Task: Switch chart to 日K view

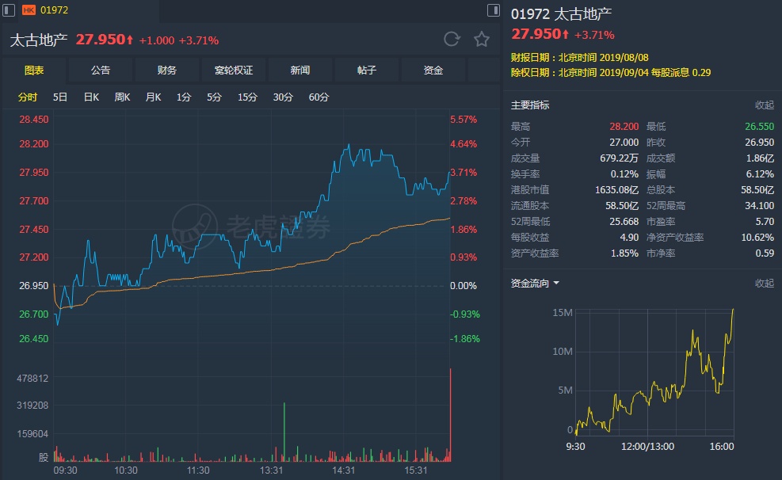Action: (x=90, y=97)
